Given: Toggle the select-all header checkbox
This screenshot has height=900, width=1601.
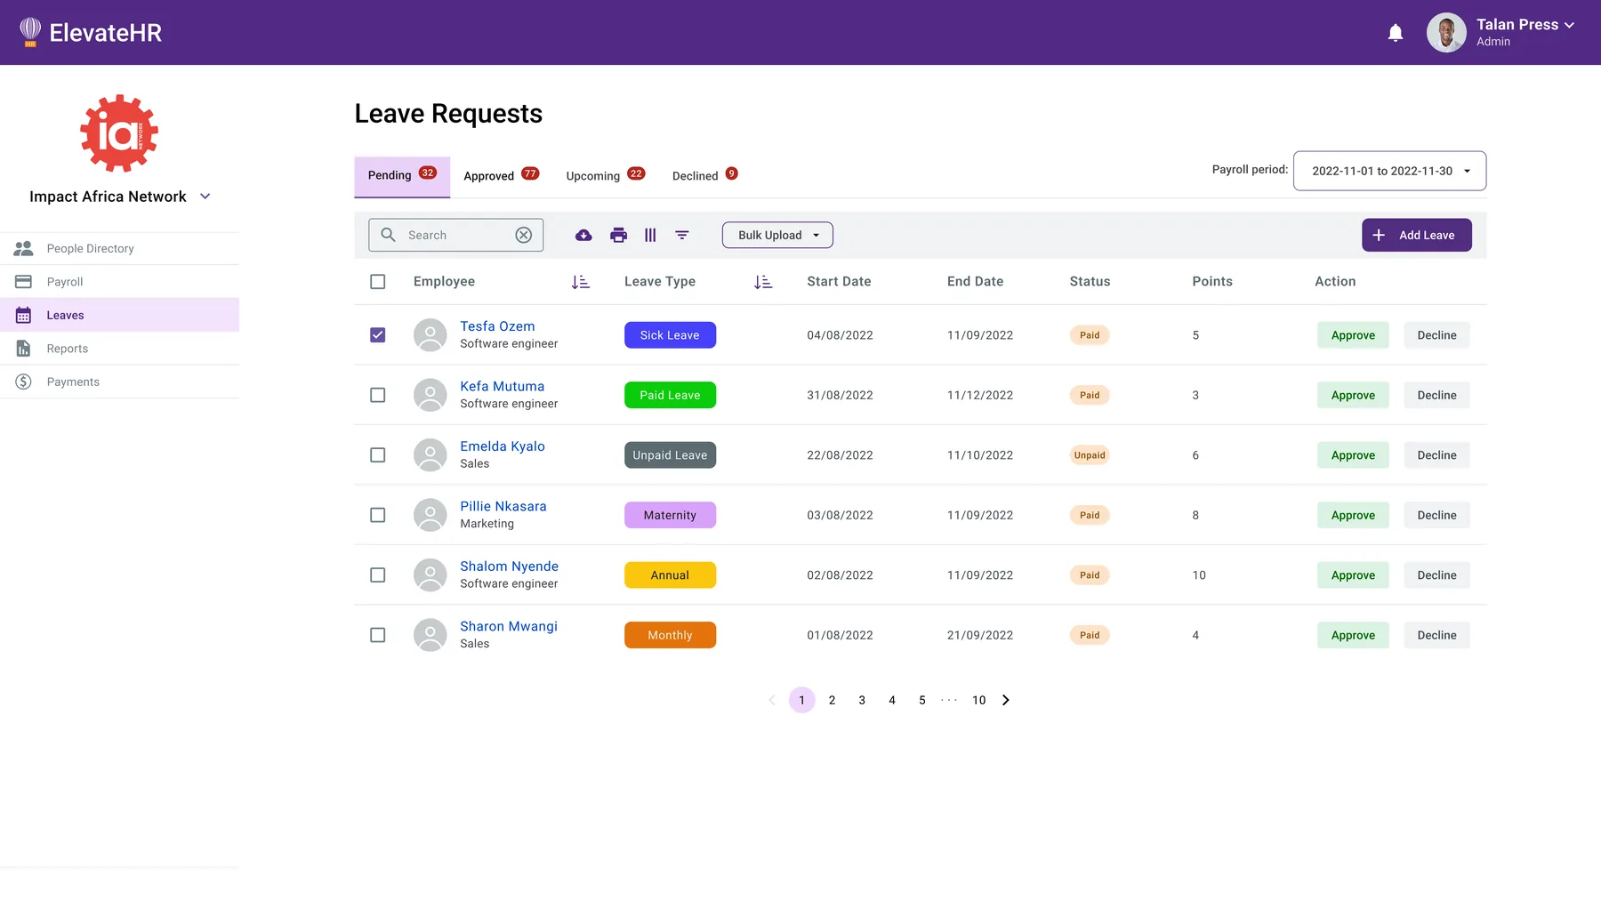Looking at the screenshot, I should click(378, 282).
